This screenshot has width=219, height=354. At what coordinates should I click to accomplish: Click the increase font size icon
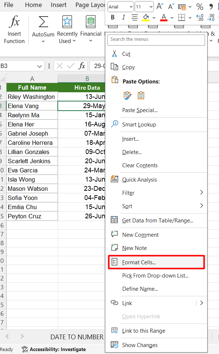[x=160, y=7]
